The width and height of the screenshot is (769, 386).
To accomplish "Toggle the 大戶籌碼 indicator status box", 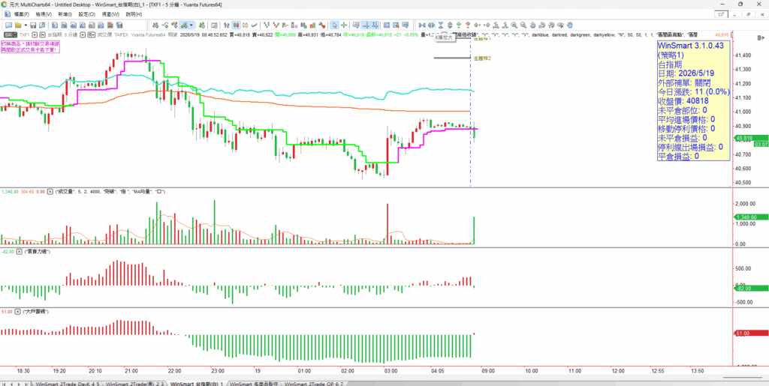I will pyautogui.click(x=18, y=311).
